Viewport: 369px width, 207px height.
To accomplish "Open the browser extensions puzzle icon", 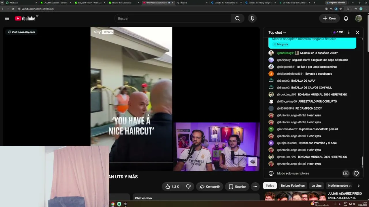I will 348,9.
